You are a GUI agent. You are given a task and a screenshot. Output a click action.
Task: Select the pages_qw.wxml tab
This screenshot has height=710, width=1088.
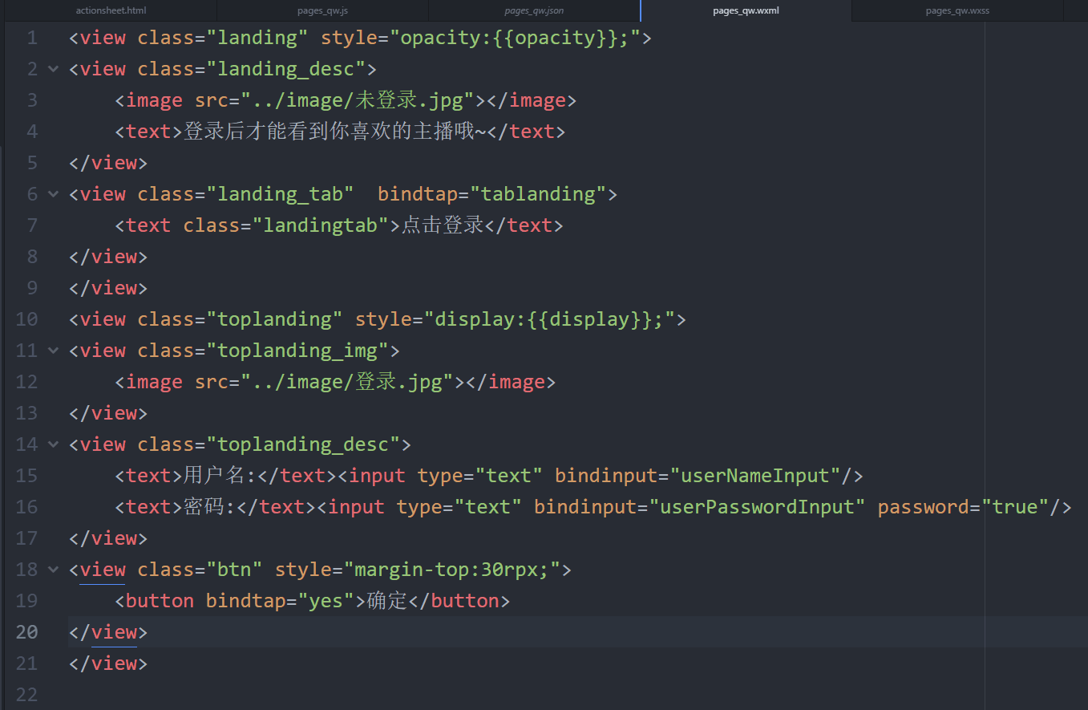[x=746, y=10]
